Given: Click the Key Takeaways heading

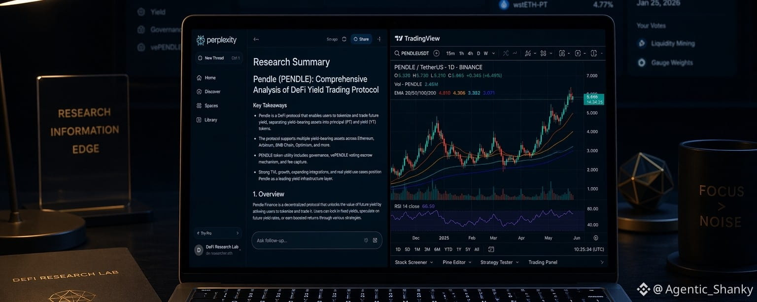Looking at the screenshot, I should pyautogui.click(x=270, y=105).
